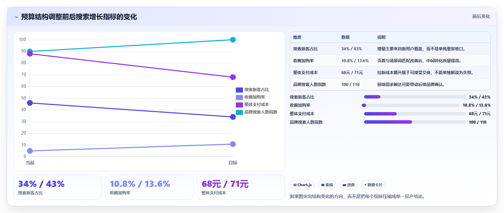The height and width of the screenshot is (213, 504).
Task: Click the y-axis label 50
Action: click(x=23, y=98)
